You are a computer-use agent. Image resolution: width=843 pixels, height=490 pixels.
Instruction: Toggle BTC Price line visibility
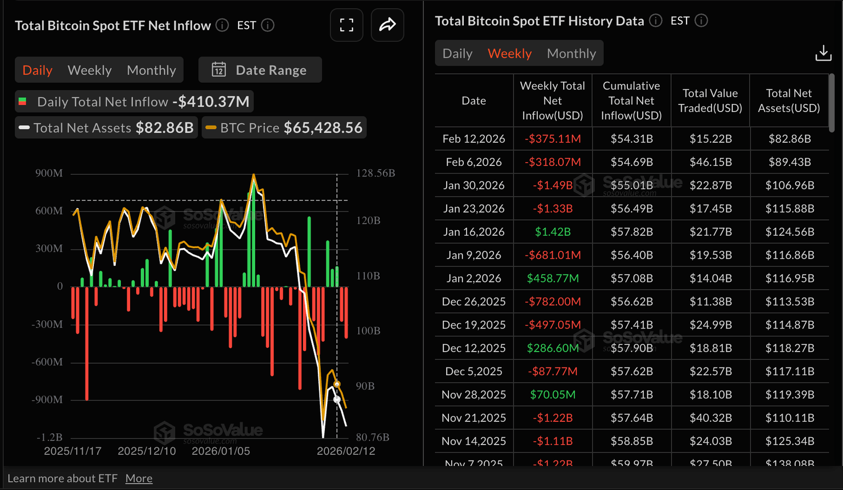click(284, 128)
